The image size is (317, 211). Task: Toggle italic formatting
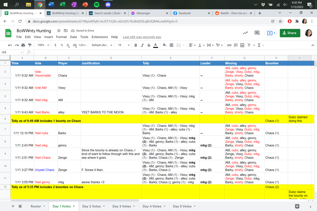pos(142,45)
